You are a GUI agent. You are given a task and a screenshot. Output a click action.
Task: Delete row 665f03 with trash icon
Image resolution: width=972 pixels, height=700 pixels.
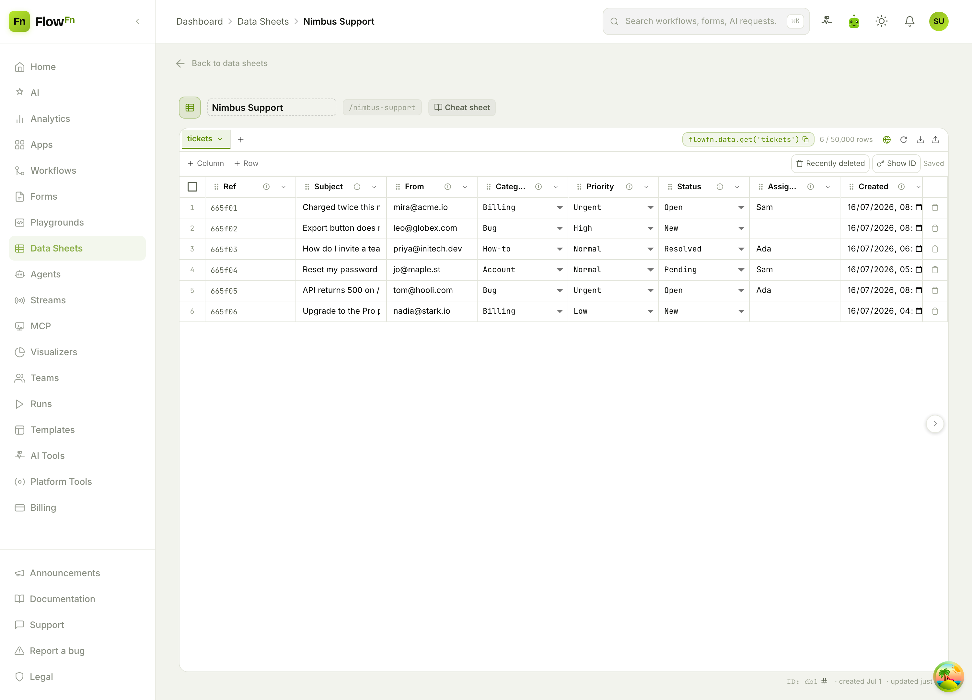pos(935,249)
